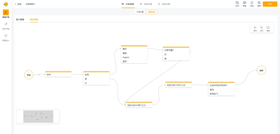Select the 结束 end node
This screenshot has width=280, height=134.
(261, 70)
